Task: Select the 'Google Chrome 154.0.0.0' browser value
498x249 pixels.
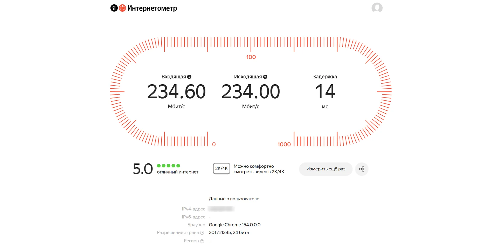Action: [235, 225]
